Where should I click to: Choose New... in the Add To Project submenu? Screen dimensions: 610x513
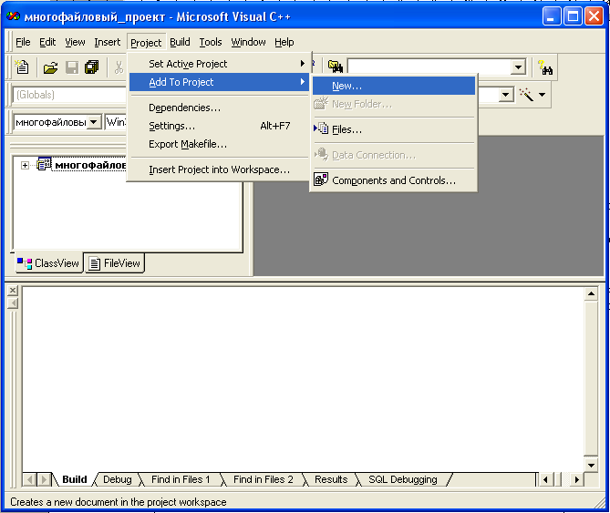point(394,86)
